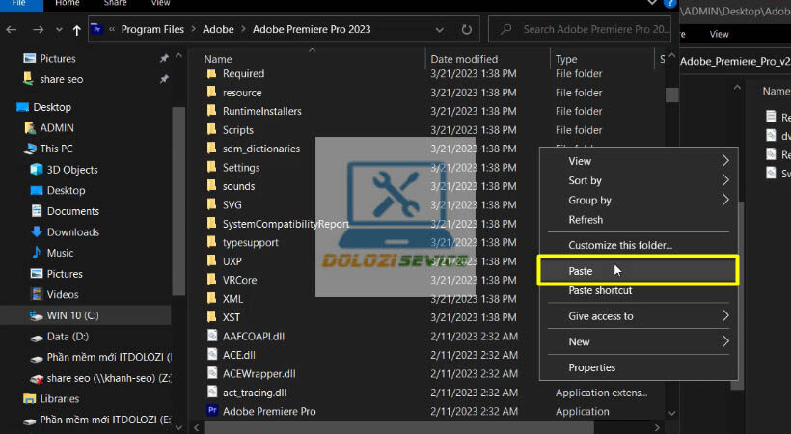Open the Group by submenu

click(x=639, y=201)
